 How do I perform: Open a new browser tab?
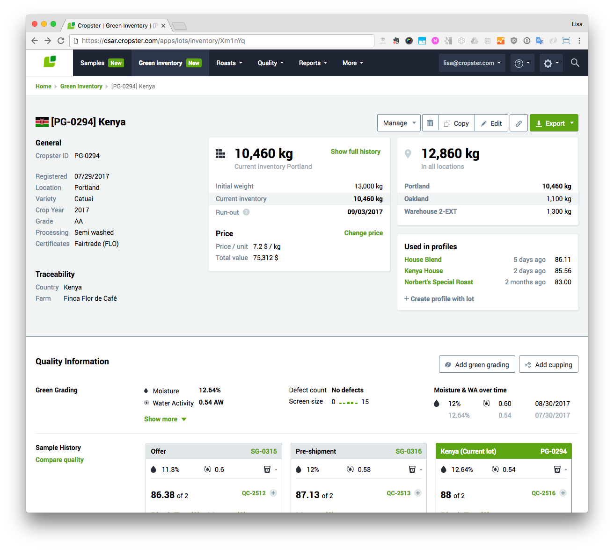[179, 26]
